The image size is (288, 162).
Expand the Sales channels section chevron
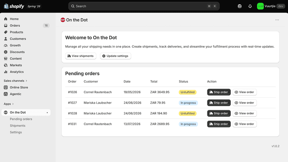[x=26, y=81]
